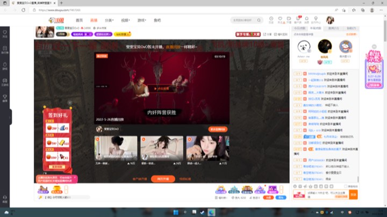The image size is (387, 217).
Task: Click the gamepad icon in left sidebar
Action: pos(5,82)
